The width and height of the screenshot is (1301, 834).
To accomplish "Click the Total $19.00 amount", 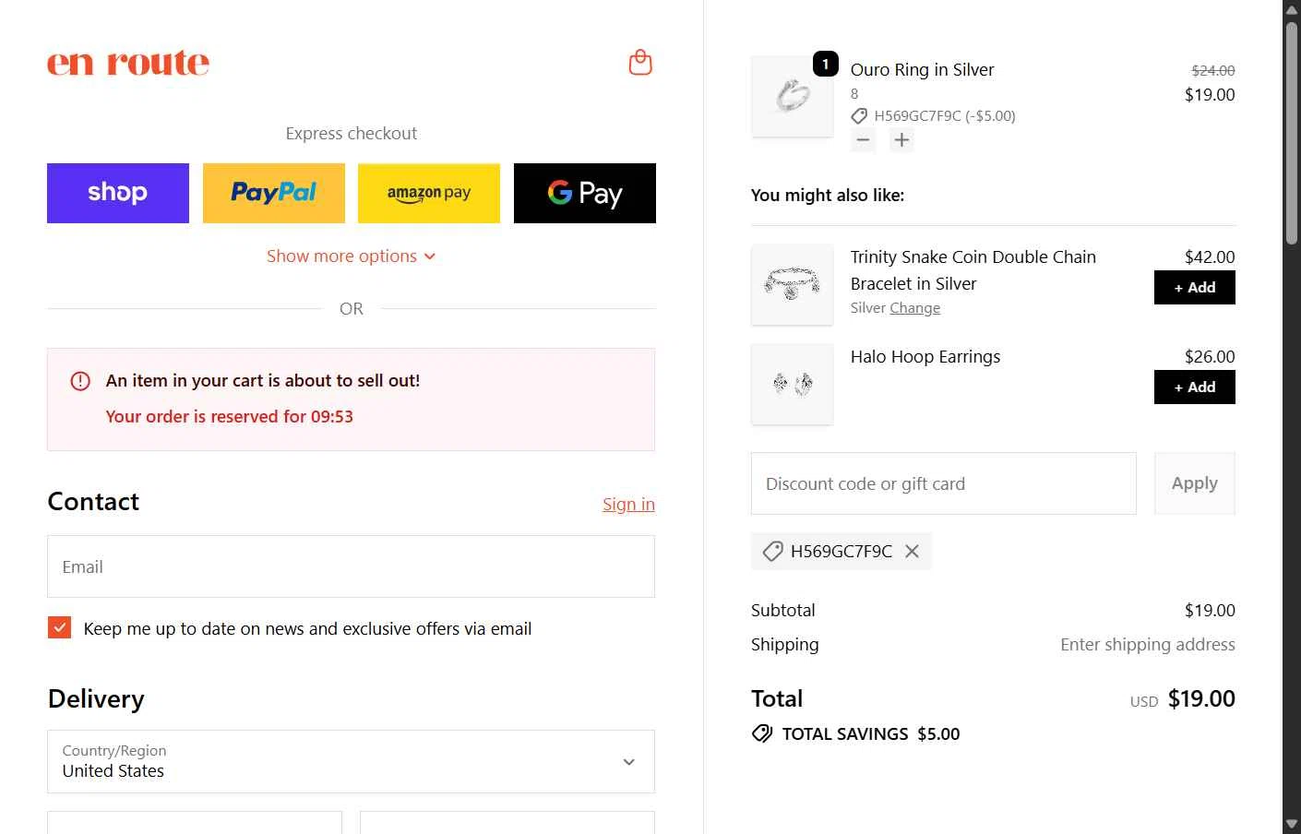I will click(x=1201, y=699).
